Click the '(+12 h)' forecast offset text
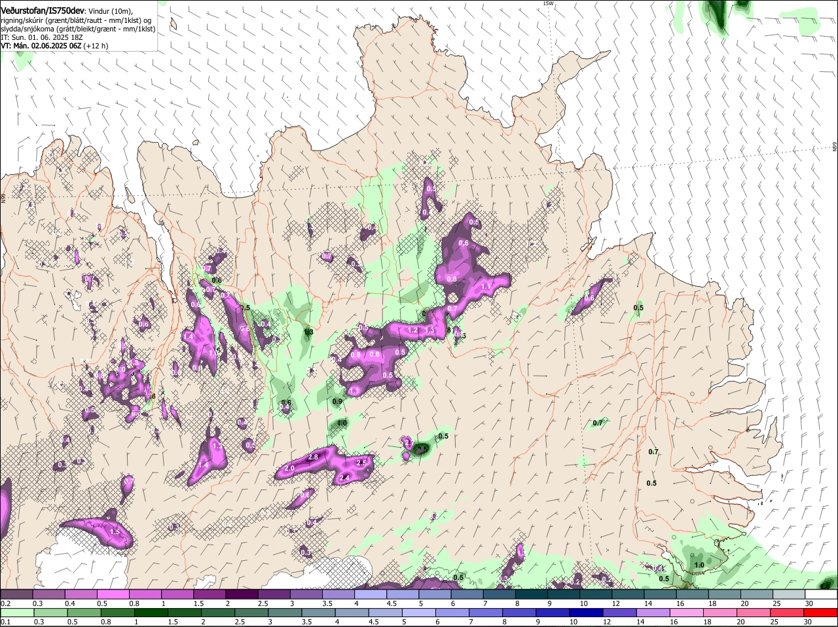The height and width of the screenshot is (627, 838). (96, 46)
